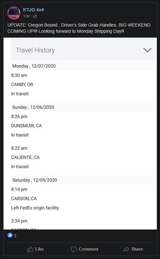Open the Comment button

85,249
